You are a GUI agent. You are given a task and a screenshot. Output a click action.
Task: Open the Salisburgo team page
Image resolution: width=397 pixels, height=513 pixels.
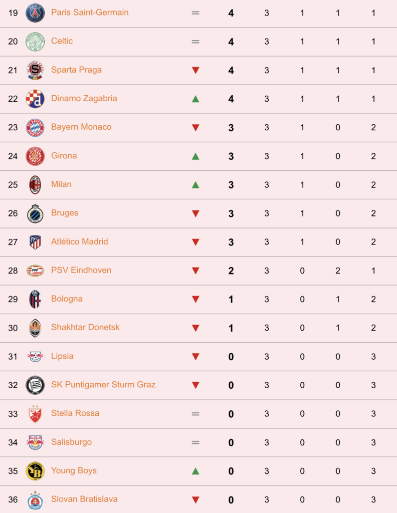tap(71, 442)
